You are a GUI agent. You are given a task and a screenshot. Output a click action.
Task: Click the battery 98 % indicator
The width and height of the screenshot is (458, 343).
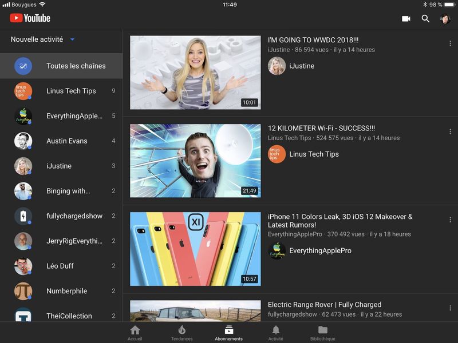[442, 5]
